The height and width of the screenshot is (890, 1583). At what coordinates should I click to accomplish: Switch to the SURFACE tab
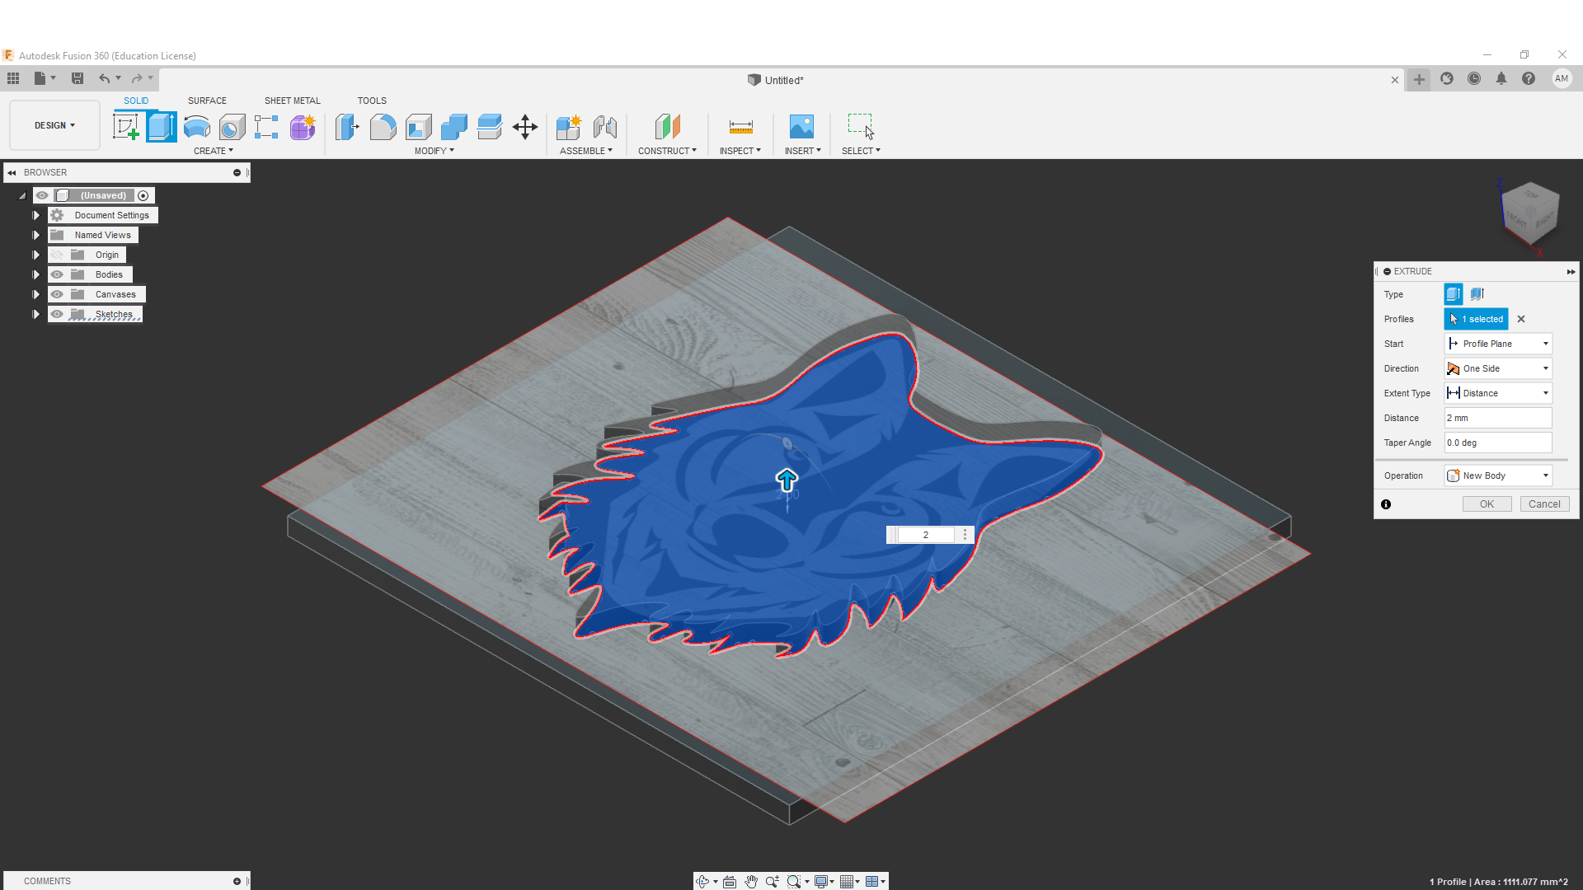click(x=207, y=101)
